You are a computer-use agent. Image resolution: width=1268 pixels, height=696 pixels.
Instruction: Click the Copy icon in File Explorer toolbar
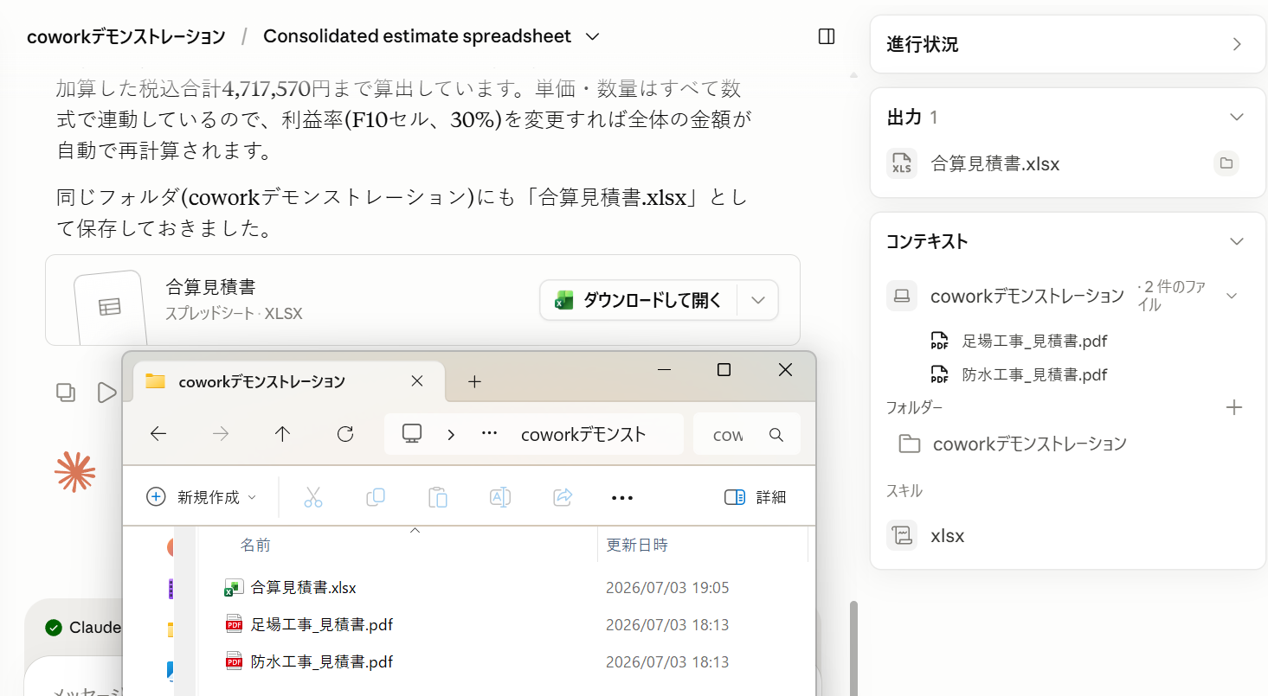(376, 497)
